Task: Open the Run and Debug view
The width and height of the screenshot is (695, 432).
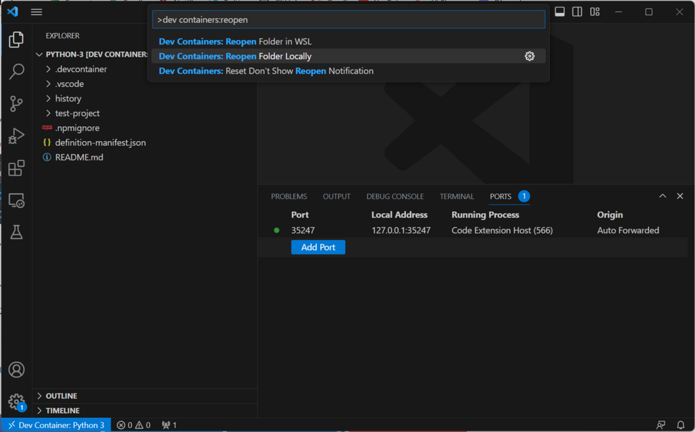Action: click(x=16, y=136)
